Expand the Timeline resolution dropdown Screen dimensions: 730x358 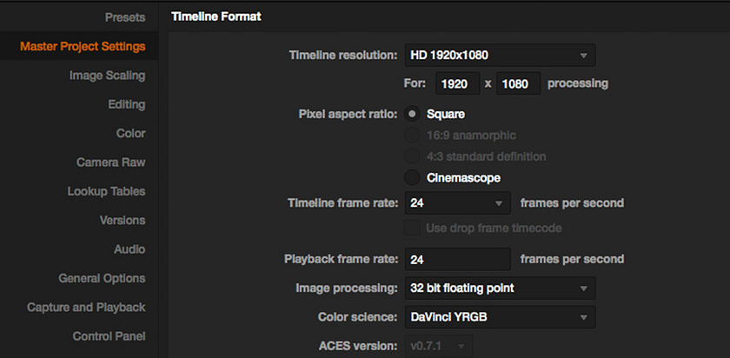[500, 56]
